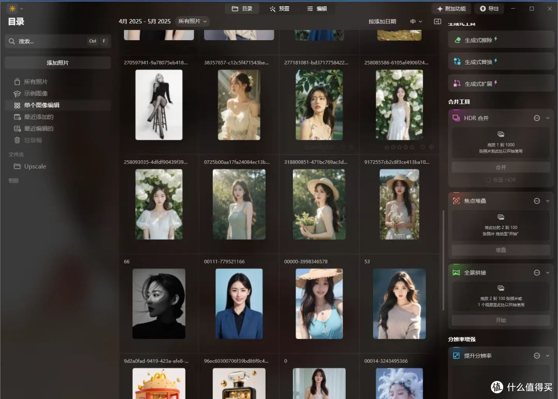Click the single image edits grid icon
This screenshot has width=558, height=399.
(x=17, y=105)
